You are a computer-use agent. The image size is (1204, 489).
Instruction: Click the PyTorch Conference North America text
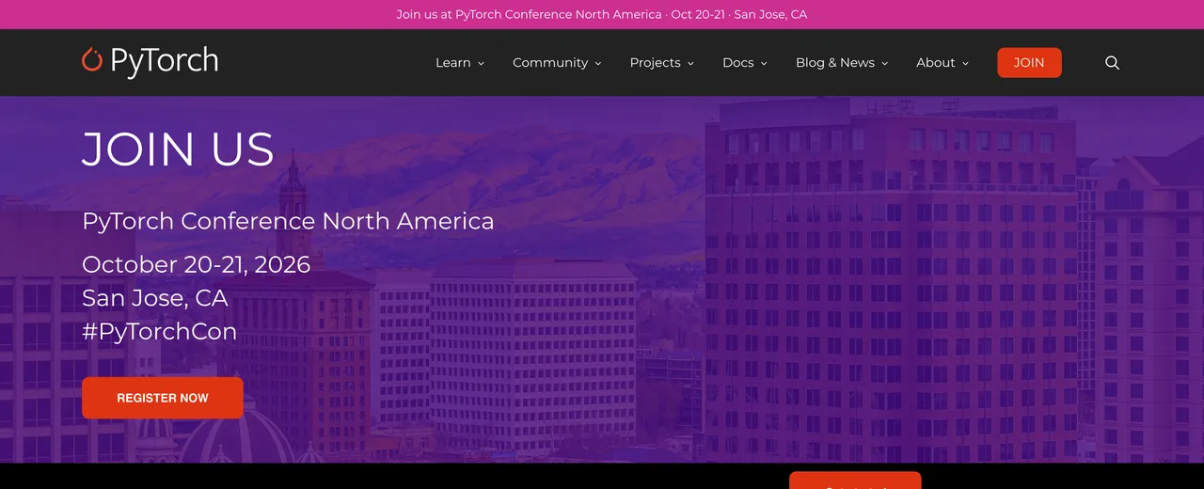tap(288, 221)
